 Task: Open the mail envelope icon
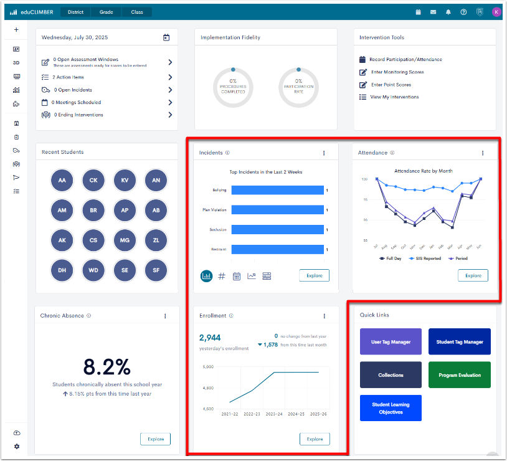[434, 12]
